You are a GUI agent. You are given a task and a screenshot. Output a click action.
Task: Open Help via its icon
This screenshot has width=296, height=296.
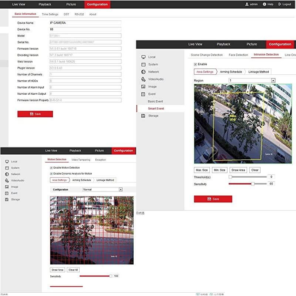click(265, 4)
